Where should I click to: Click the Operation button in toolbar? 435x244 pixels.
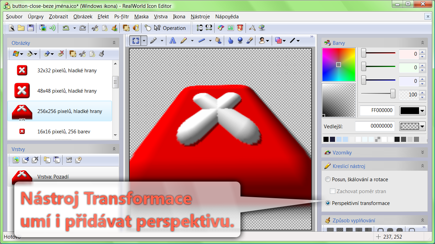pyautogui.click(x=170, y=28)
